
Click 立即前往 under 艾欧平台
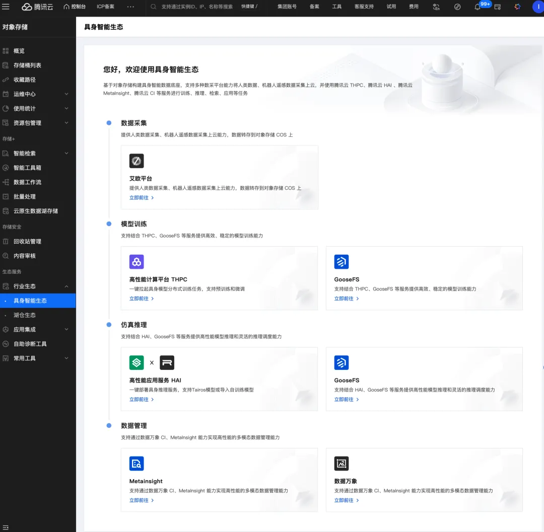click(142, 198)
